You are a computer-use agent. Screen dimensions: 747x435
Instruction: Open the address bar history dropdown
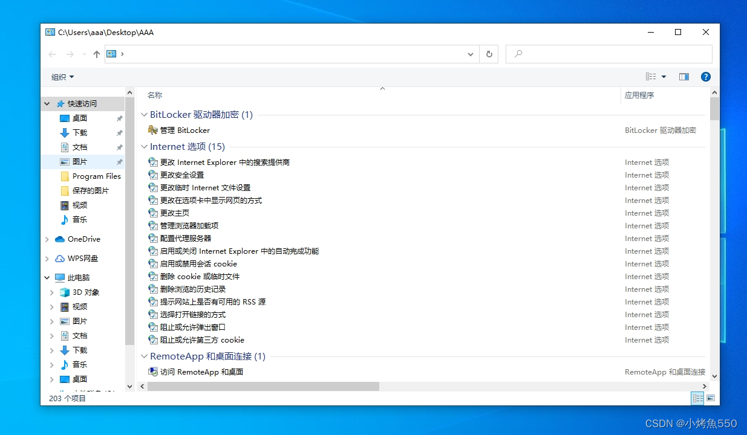(471, 54)
